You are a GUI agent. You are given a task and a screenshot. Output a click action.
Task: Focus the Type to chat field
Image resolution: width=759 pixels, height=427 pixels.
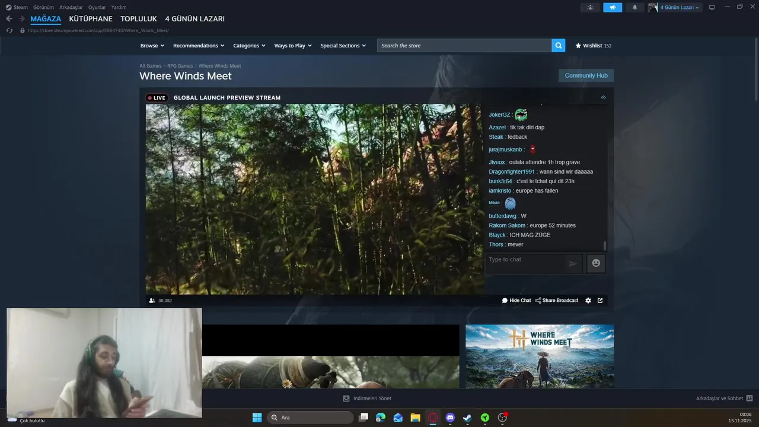524,263
